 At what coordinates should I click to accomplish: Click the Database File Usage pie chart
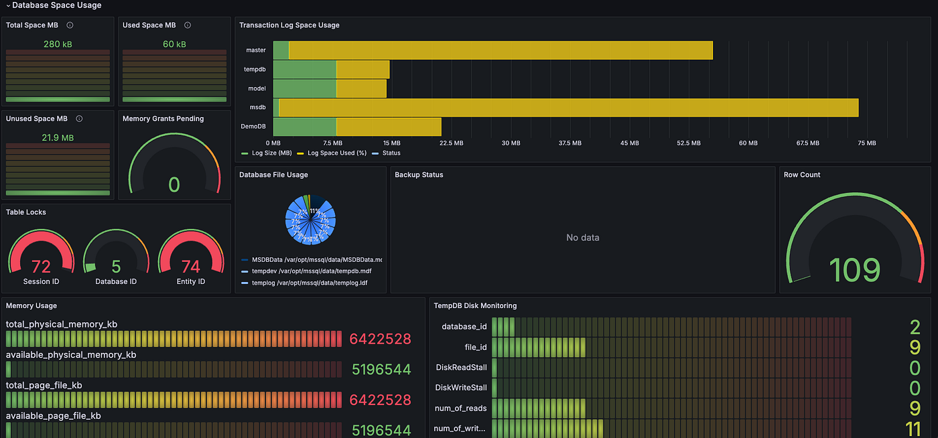[x=310, y=220]
